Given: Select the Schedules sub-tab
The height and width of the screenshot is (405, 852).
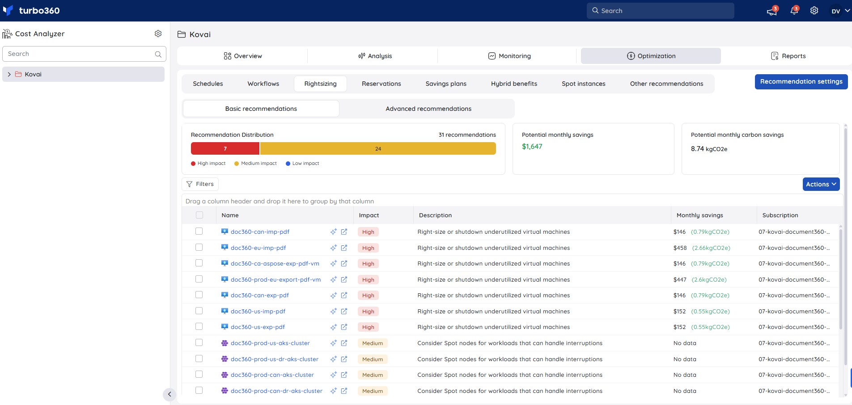Looking at the screenshot, I should pyautogui.click(x=208, y=84).
